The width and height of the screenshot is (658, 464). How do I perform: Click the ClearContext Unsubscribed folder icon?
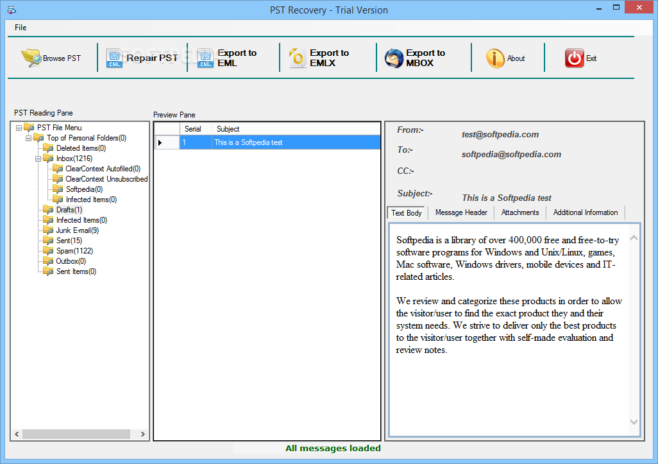click(x=58, y=179)
